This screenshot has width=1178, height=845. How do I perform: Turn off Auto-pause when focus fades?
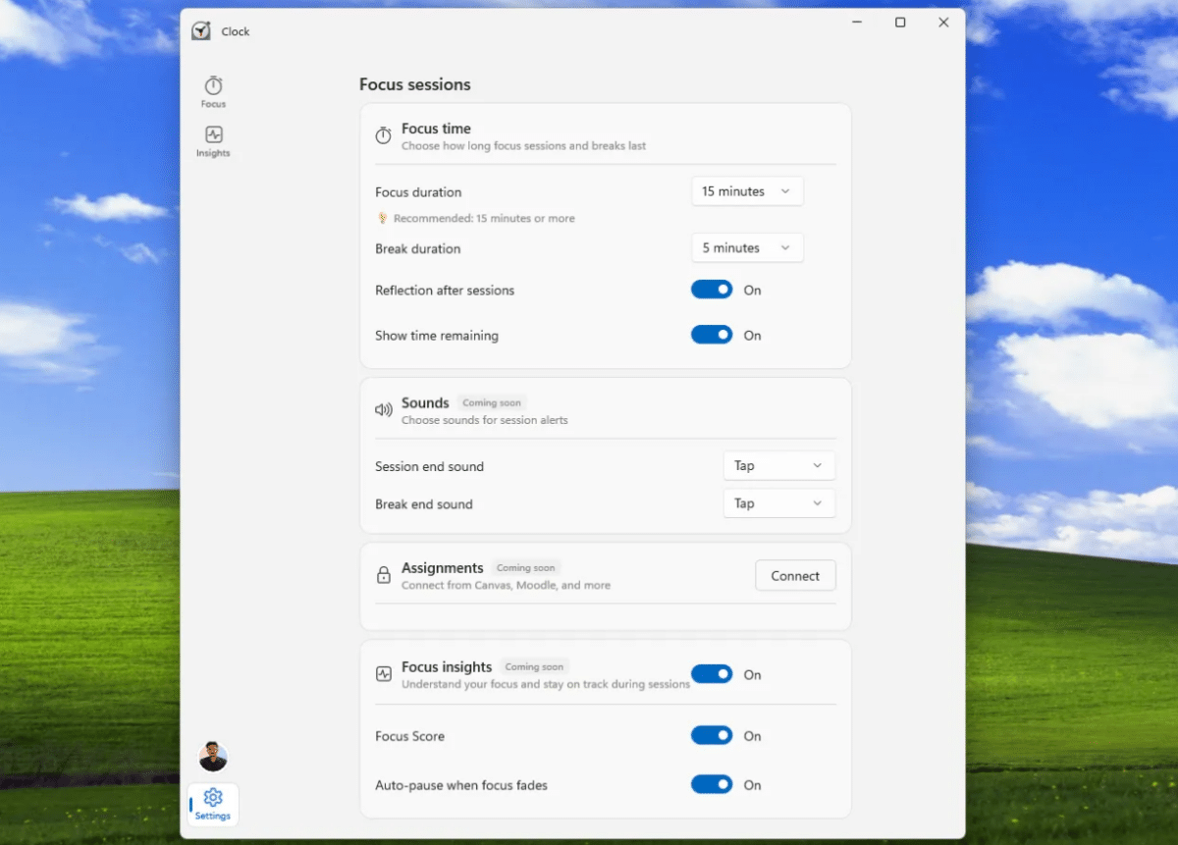coord(712,784)
